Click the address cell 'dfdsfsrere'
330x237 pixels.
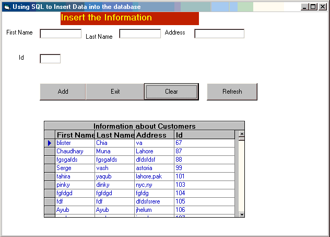click(x=154, y=201)
